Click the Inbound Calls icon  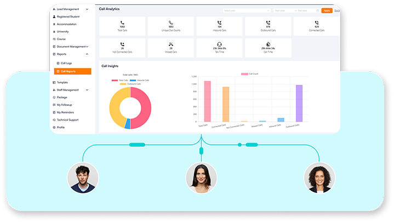pos(219,22)
